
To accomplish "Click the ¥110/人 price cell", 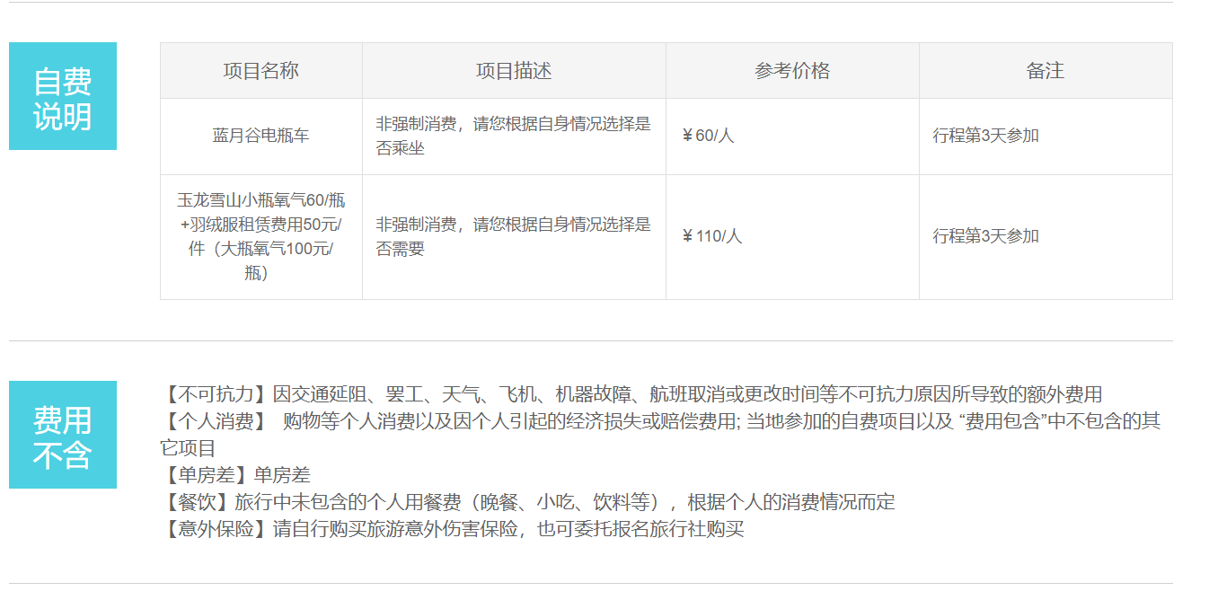I will 792,237.
